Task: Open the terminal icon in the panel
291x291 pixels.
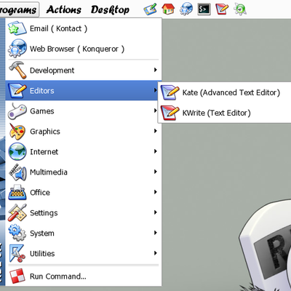Action: click(204, 9)
